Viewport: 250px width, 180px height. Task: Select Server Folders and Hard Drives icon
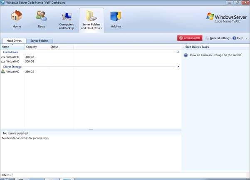tap(92, 16)
